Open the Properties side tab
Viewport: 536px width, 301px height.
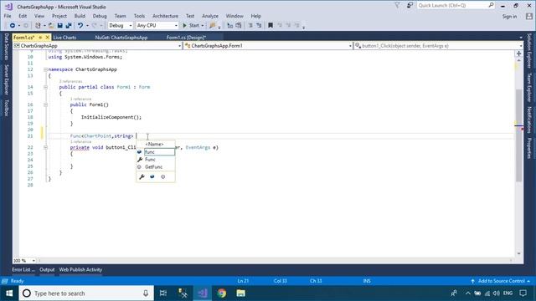[x=529, y=148]
